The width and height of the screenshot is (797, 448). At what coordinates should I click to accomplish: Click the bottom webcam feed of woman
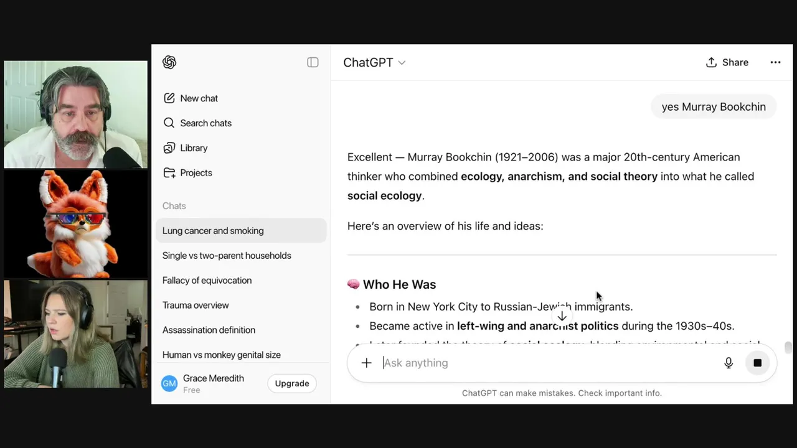click(76, 334)
